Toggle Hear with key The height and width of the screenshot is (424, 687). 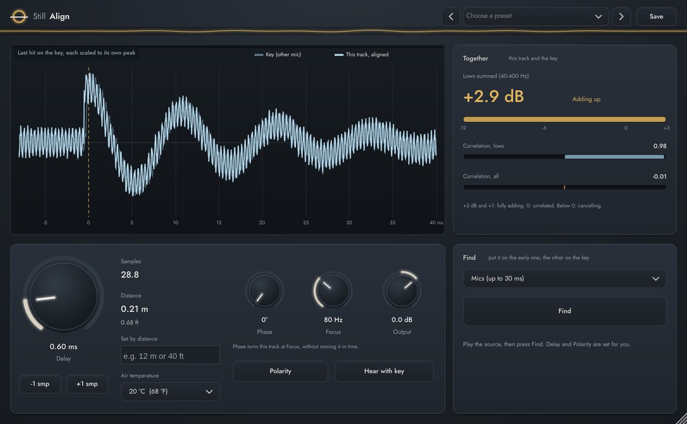(384, 371)
